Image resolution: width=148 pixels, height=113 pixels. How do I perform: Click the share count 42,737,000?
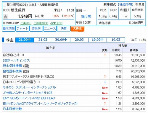(x=138, y=60)
